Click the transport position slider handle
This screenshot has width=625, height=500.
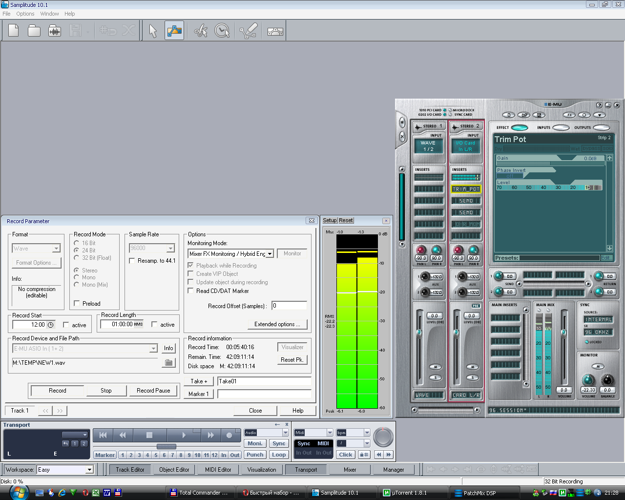pyautogui.click(x=166, y=446)
